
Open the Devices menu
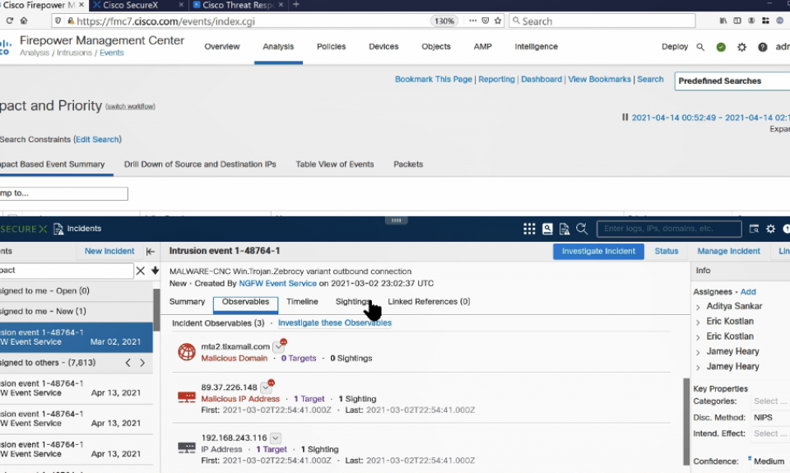(x=383, y=47)
